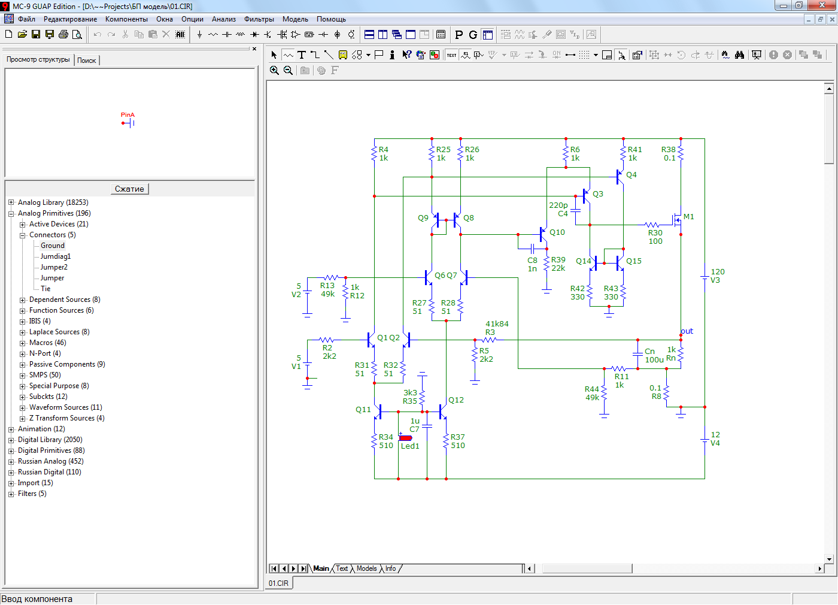838x605 pixels.
Task: Expand the Analog Library tree node
Action: tap(11, 202)
